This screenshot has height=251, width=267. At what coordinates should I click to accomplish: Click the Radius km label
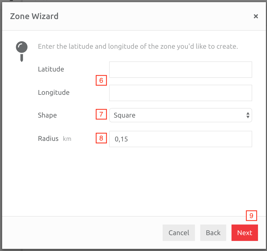pyautogui.click(x=54, y=138)
